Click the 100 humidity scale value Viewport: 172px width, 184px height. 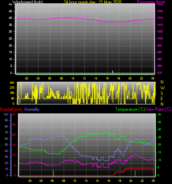point(6,114)
